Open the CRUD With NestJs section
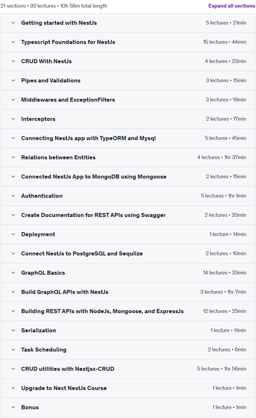 tap(128, 61)
